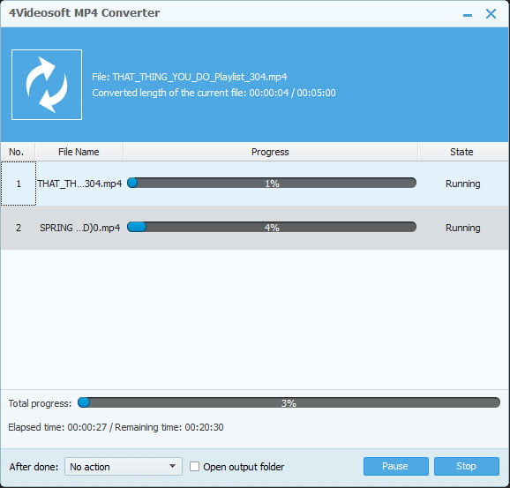510x488 pixels.
Task: Sort by File Name column header
Action: coord(79,152)
